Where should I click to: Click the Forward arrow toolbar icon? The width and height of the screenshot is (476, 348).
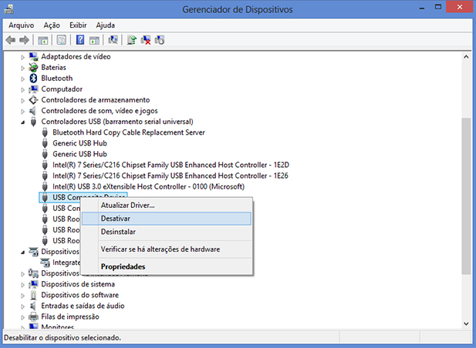pos(24,40)
